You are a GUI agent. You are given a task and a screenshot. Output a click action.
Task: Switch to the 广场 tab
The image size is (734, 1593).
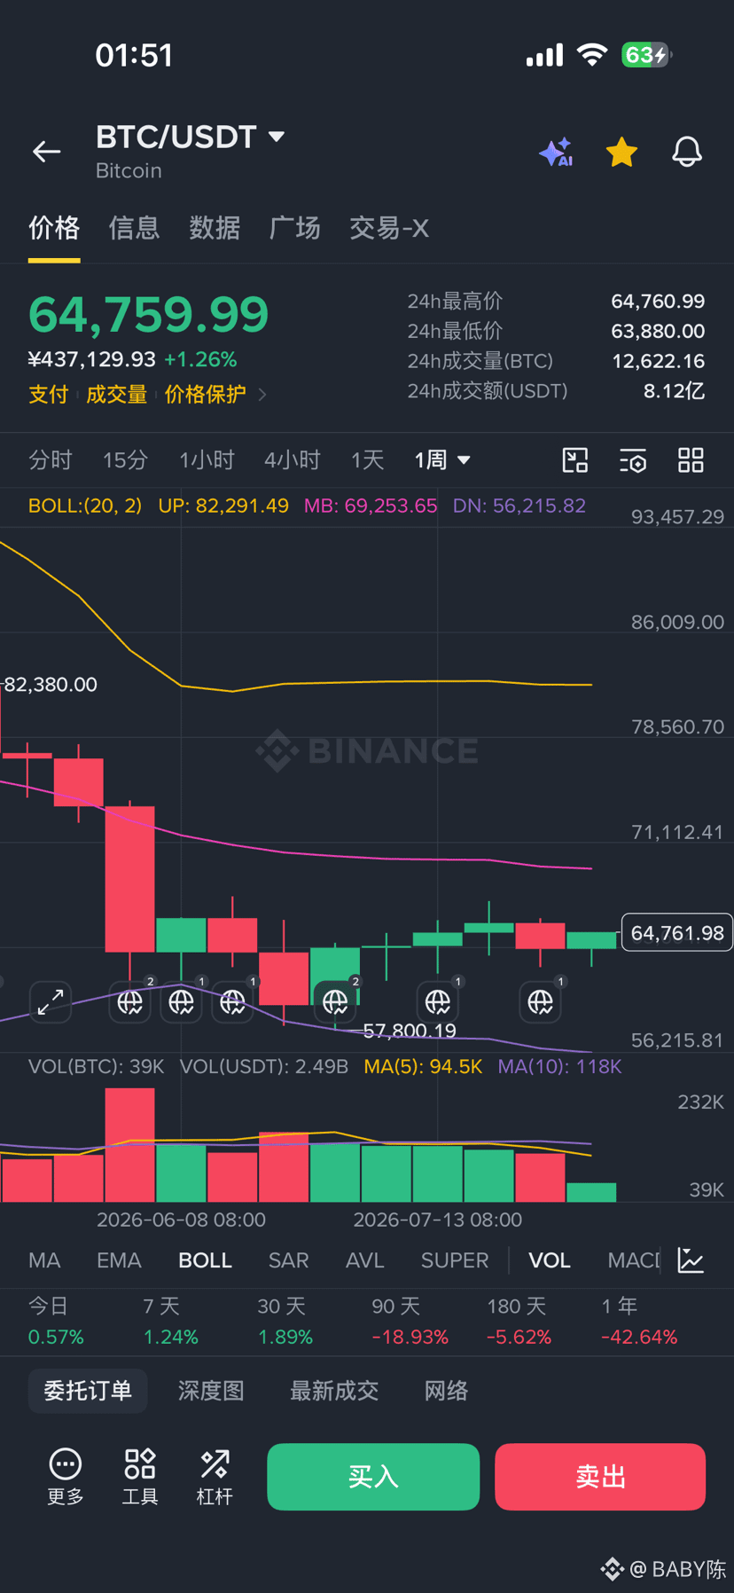(294, 228)
